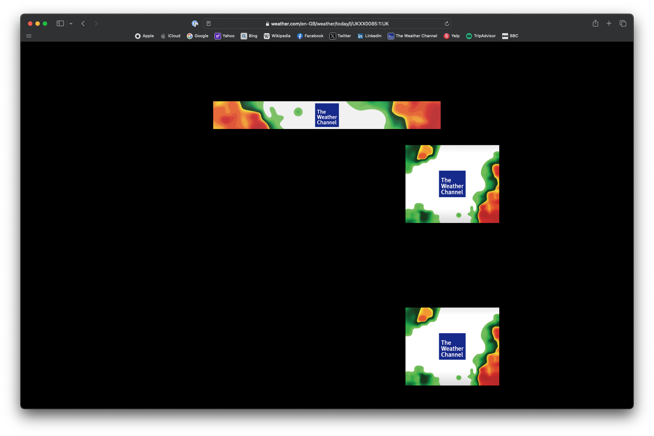
Task: Open the TripAdvisor bookmark
Action: [481, 36]
